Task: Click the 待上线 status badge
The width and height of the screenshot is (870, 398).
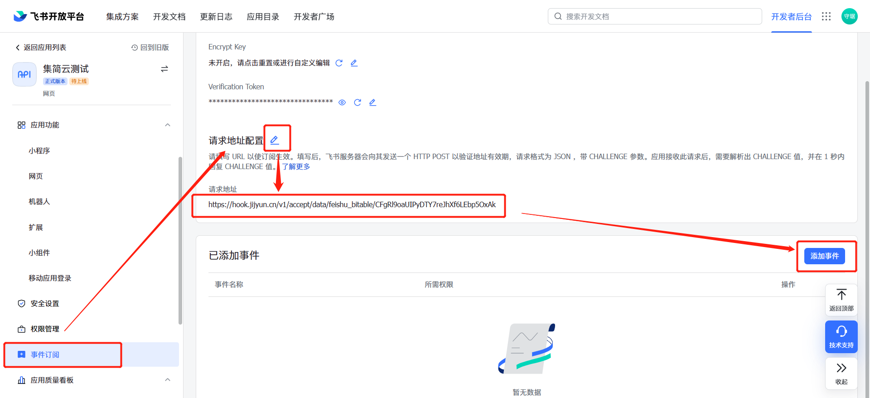Action: (x=79, y=81)
